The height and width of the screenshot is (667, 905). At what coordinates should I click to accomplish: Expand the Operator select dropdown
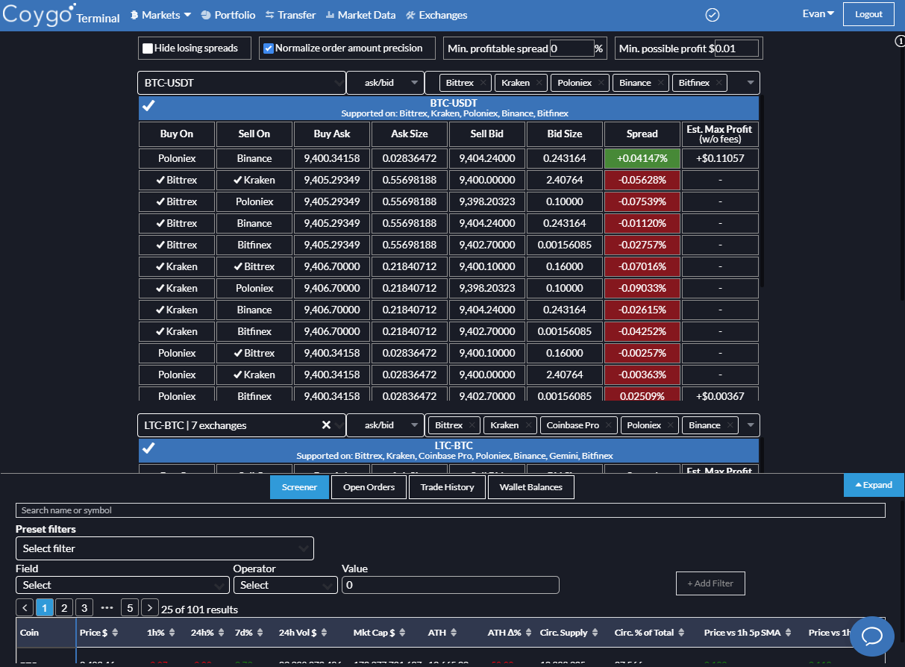point(286,585)
